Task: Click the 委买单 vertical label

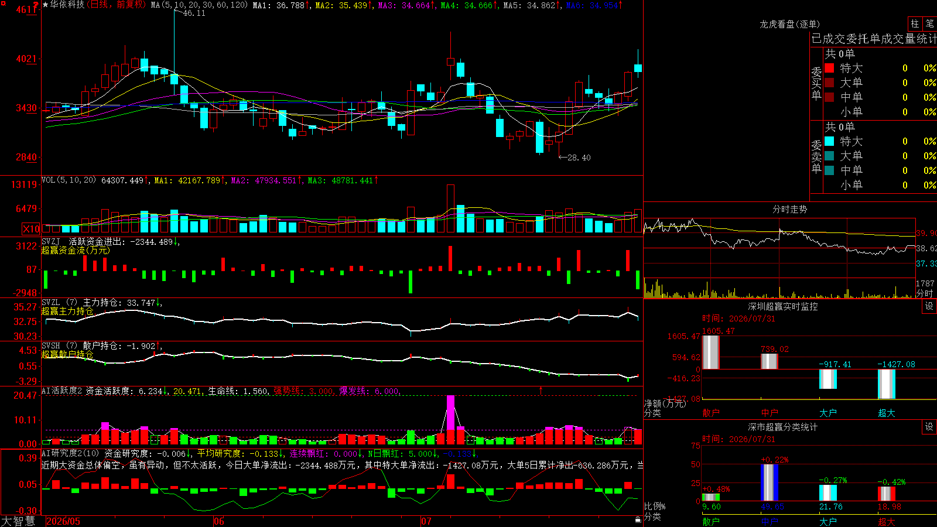Action: 816,83
